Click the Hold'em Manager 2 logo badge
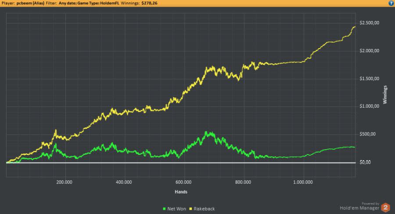 pos(385,208)
